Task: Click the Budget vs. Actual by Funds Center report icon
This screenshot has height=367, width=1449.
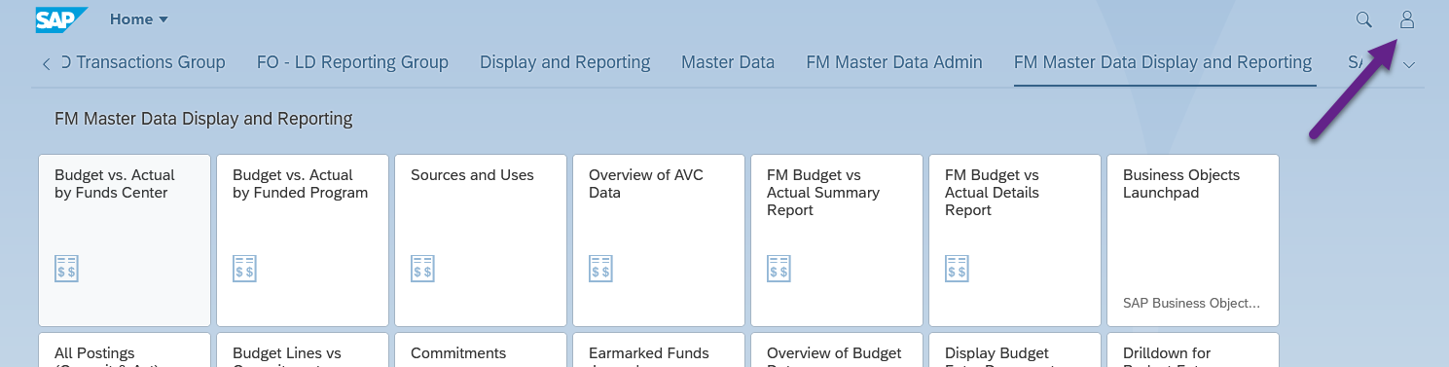Action: point(66,269)
